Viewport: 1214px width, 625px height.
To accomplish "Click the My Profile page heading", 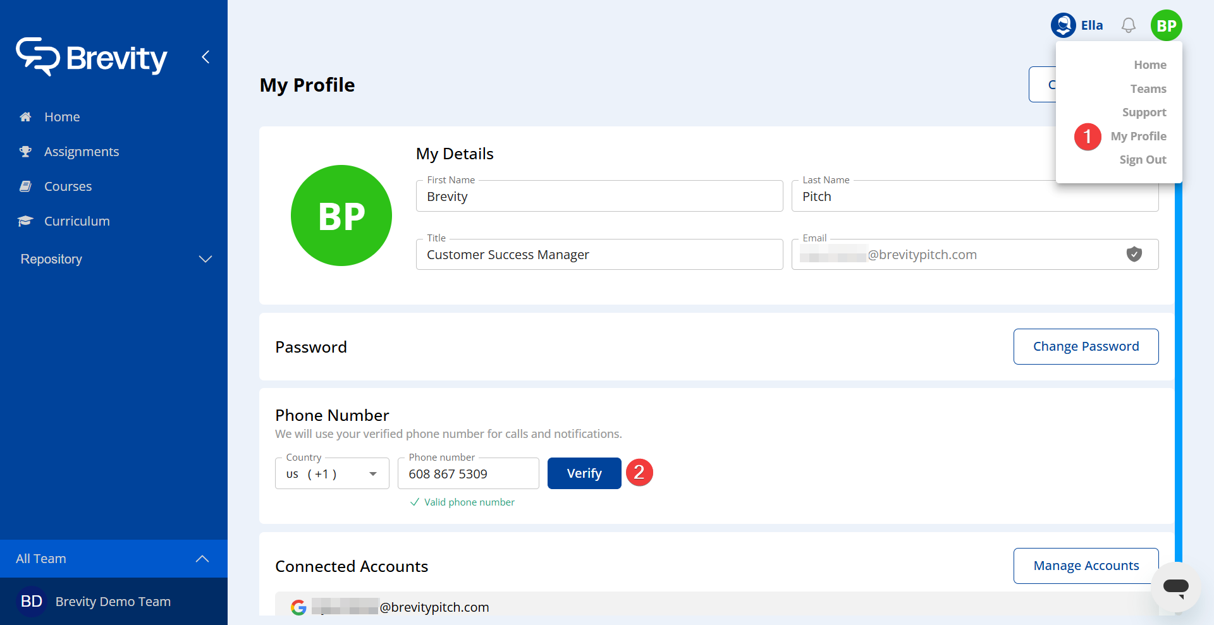I will coord(307,85).
